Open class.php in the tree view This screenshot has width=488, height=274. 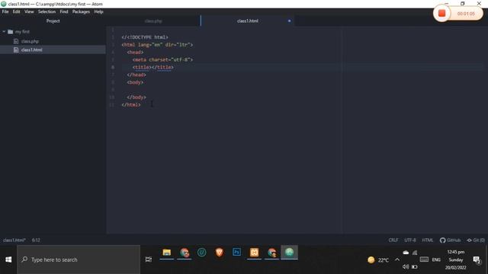pyautogui.click(x=30, y=41)
